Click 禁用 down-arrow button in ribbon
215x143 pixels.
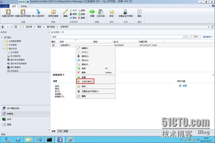click(73, 14)
